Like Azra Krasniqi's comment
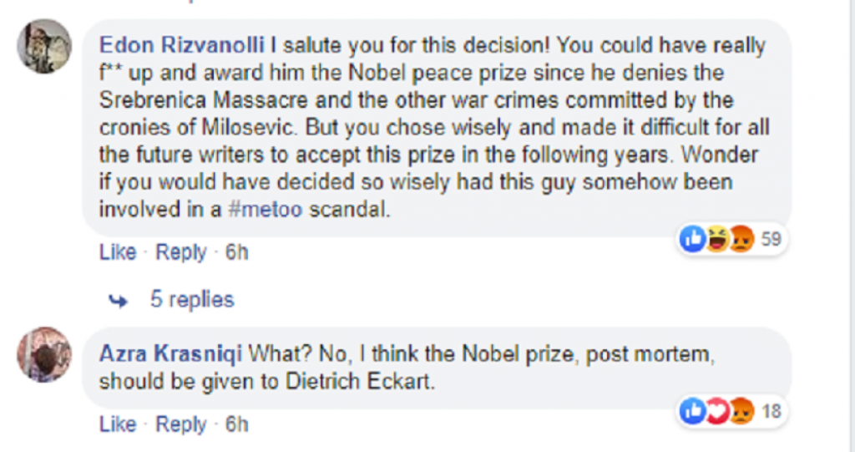 [117, 424]
